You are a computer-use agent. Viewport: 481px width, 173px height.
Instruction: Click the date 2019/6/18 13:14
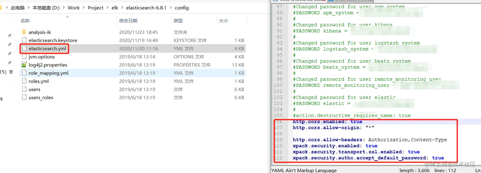tap(137, 57)
